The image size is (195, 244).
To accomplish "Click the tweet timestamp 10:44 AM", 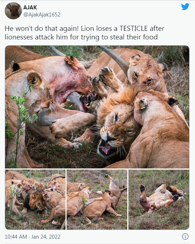I will click(x=16, y=237).
